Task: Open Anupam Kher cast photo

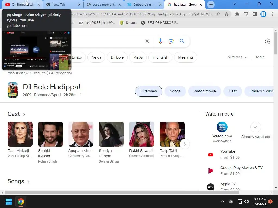Action: click(x=81, y=134)
